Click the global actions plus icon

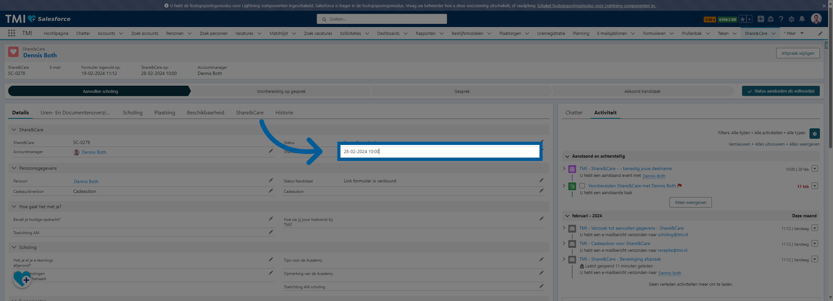(761, 19)
